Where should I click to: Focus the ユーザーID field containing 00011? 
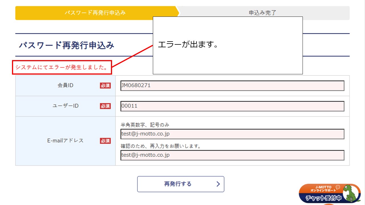tap(232, 106)
